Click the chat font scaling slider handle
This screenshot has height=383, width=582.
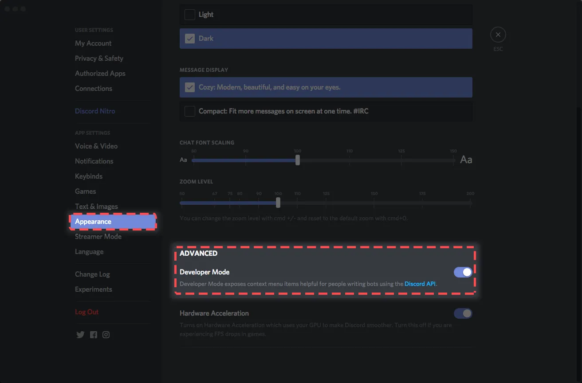298,160
